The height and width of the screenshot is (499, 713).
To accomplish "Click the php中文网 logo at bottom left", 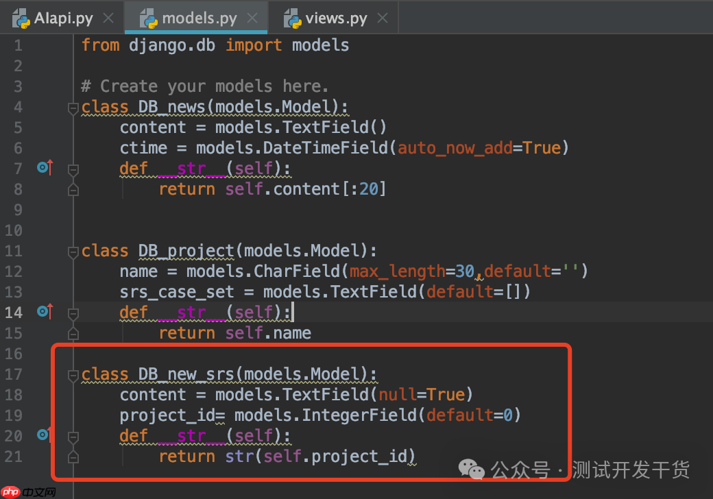I will click(28, 491).
